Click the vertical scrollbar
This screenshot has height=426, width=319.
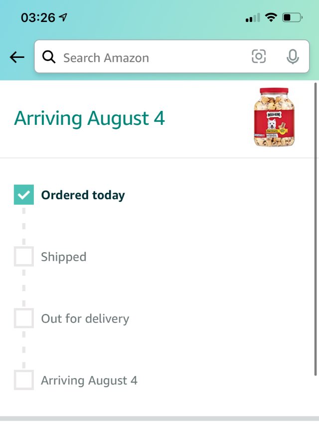click(316, 230)
